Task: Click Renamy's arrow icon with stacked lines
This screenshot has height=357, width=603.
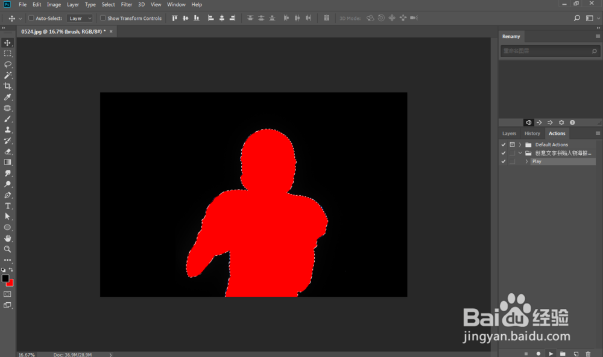Action: pyautogui.click(x=550, y=122)
